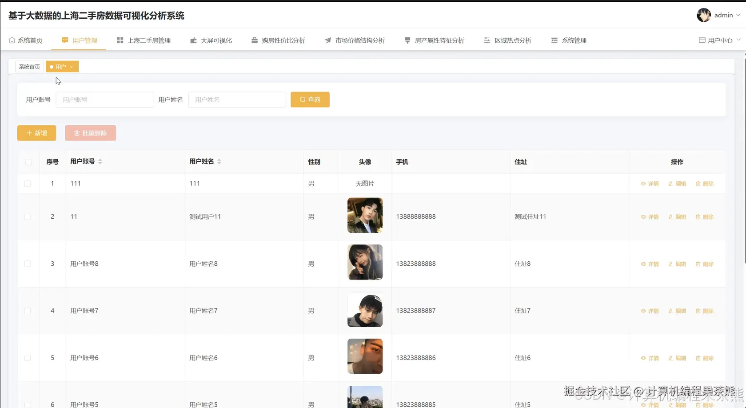This screenshot has height=408, width=746.
Task: Delete the 用户姓名6 row
Action: tap(705, 359)
